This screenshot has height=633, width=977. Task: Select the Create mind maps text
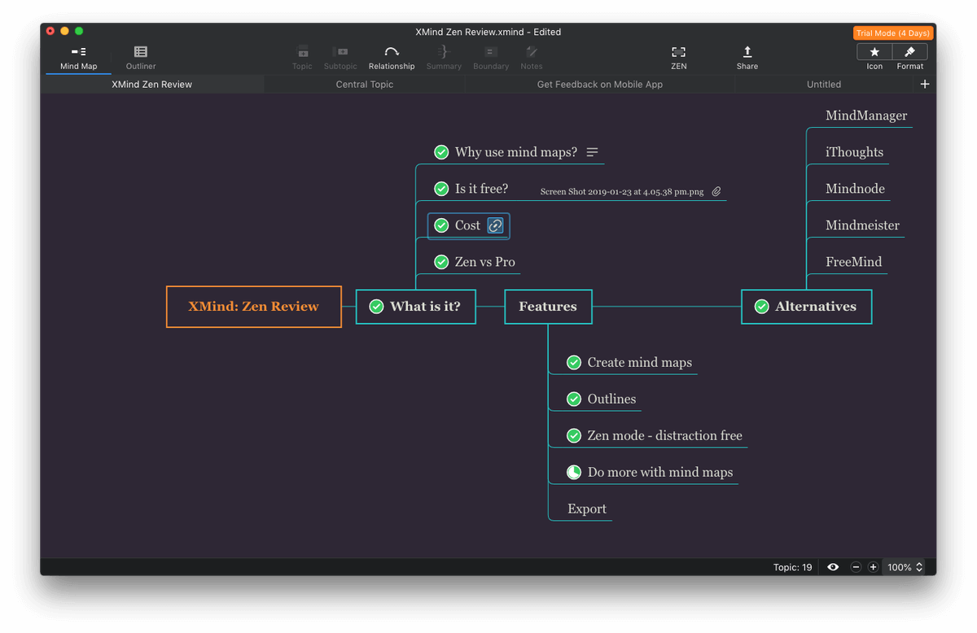click(x=640, y=363)
